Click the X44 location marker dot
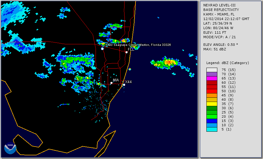 124,85
